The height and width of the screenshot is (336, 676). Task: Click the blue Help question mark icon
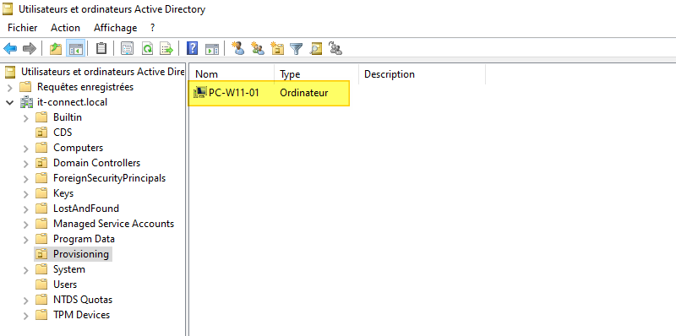click(192, 48)
